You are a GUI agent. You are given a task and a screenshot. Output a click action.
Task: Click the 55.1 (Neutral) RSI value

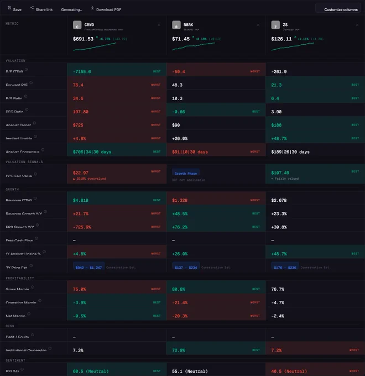point(190,372)
